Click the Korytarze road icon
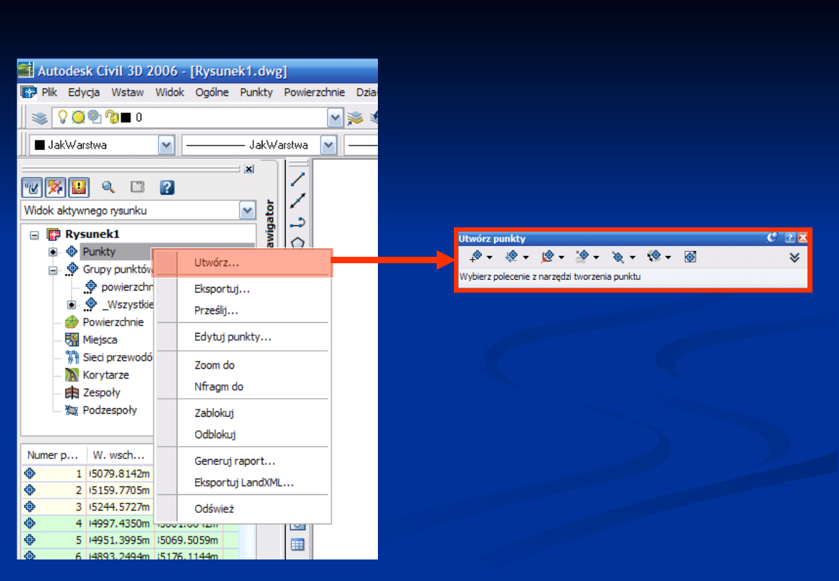Image resolution: width=839 pixels, height=581 pixels. [72, 374]
